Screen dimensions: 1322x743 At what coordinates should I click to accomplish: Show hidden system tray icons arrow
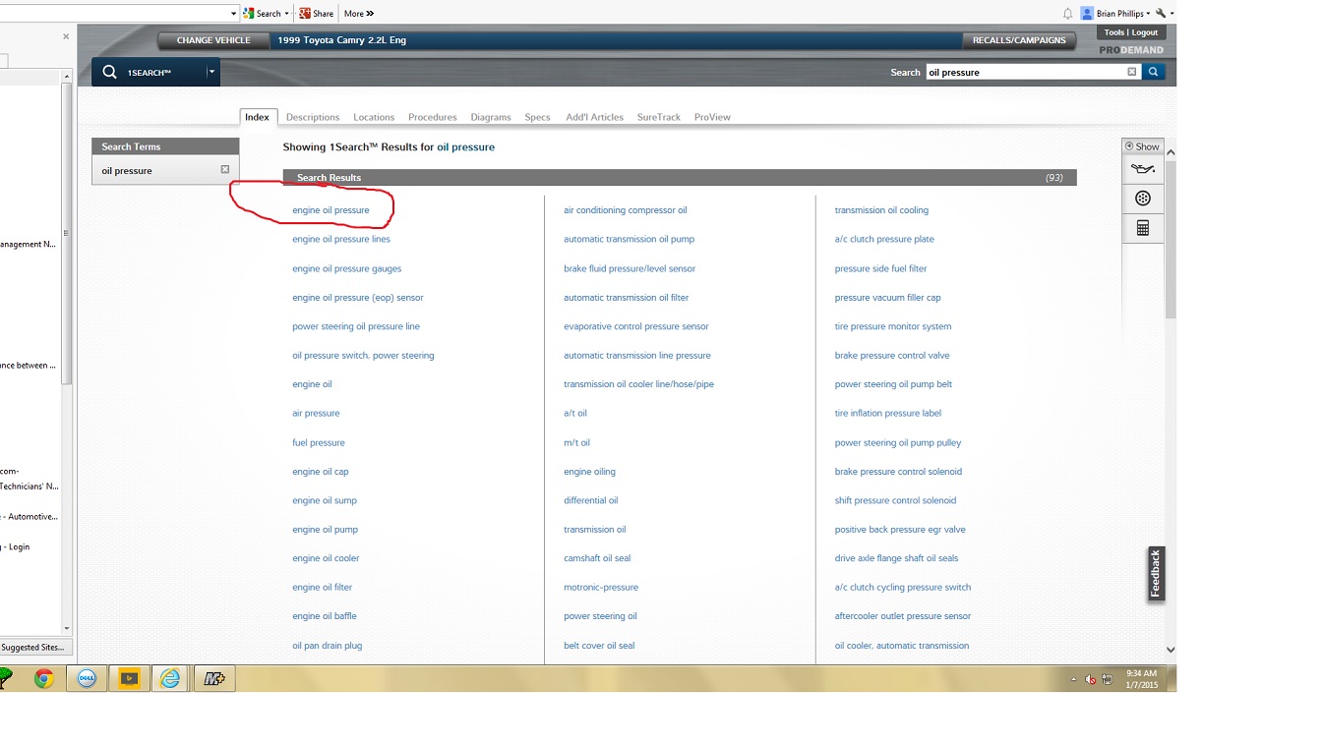[x=1073, y=679]
